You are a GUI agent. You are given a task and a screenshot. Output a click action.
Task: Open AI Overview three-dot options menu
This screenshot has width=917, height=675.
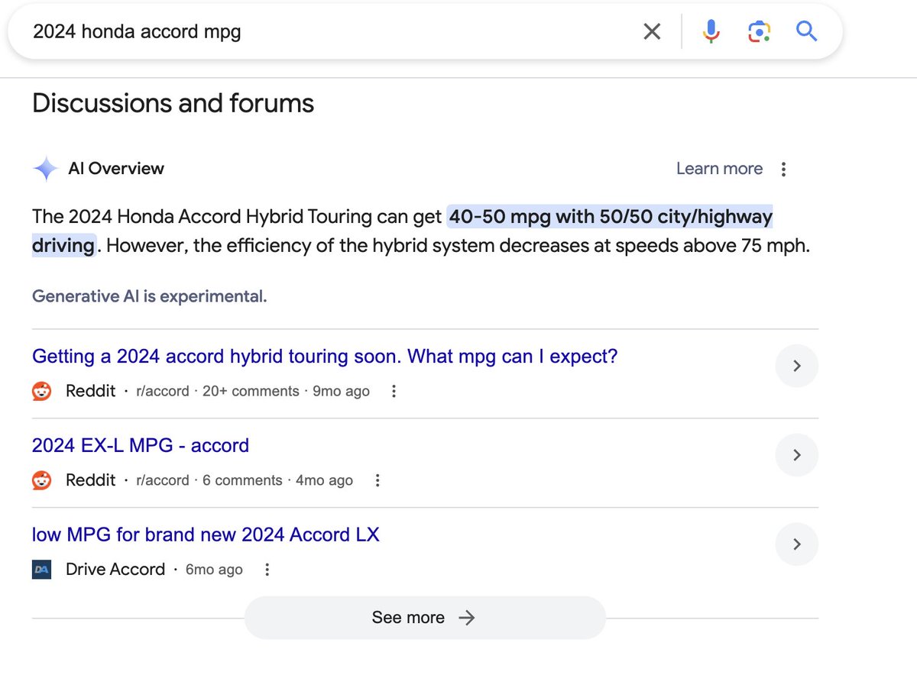783,170
